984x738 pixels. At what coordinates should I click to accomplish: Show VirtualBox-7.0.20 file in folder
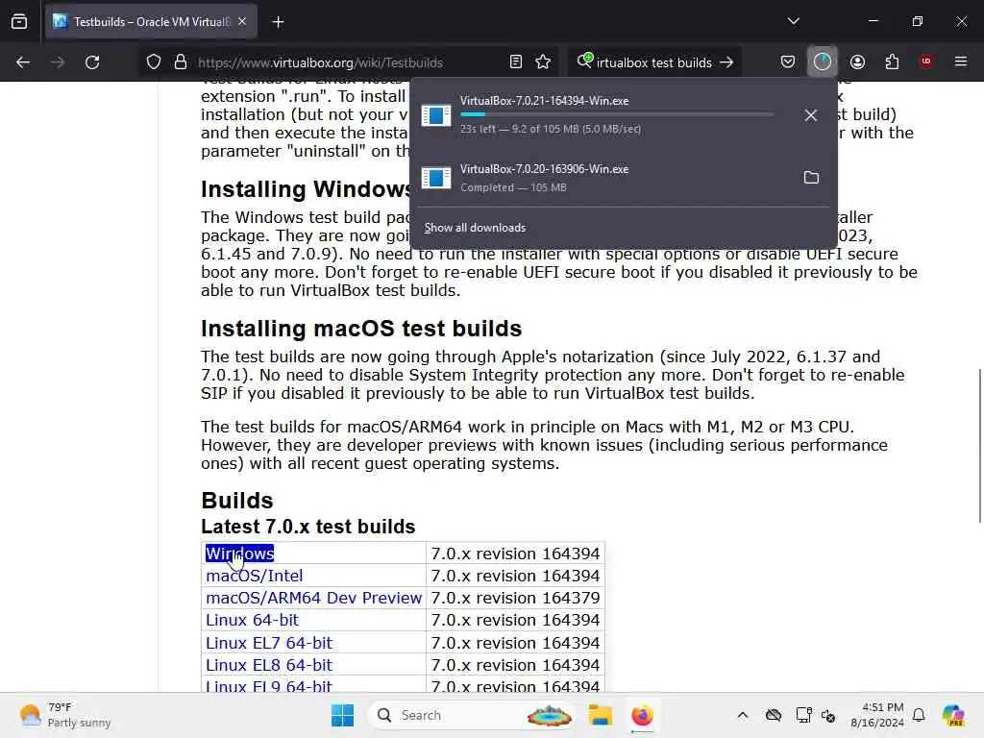(x=811, y=178)
